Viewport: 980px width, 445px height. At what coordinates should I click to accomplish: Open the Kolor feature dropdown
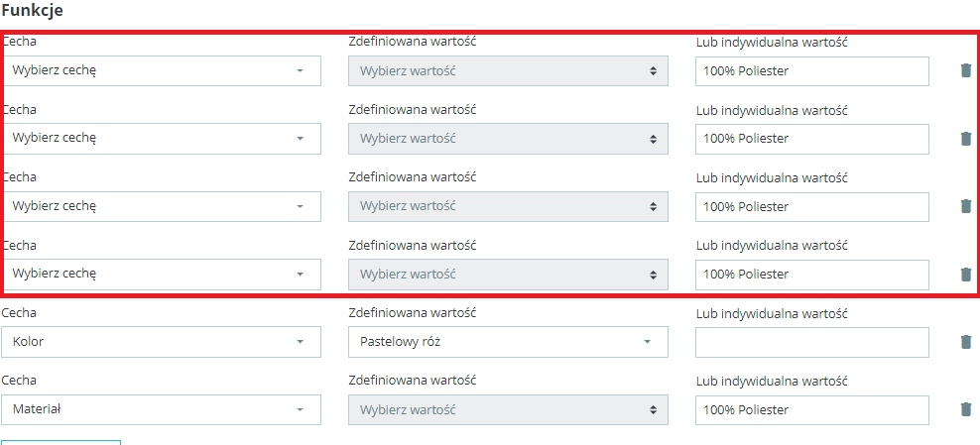162,342
